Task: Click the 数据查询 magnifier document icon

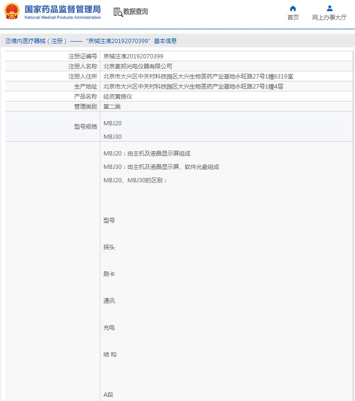Action: point(118,12)
